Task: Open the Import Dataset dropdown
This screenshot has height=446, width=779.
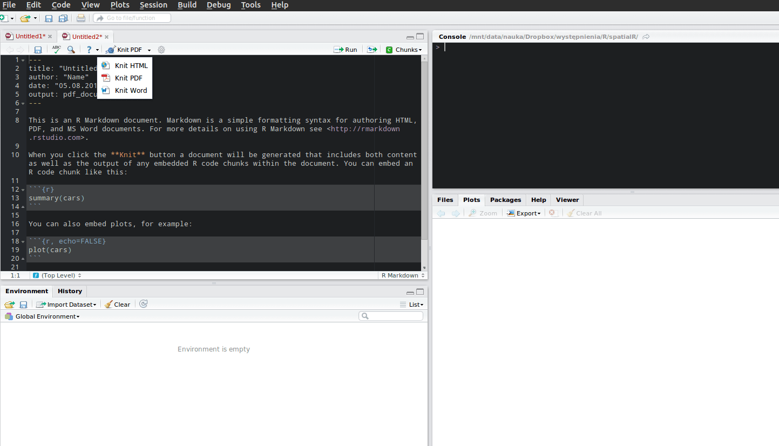Action: tap(66, 305)
